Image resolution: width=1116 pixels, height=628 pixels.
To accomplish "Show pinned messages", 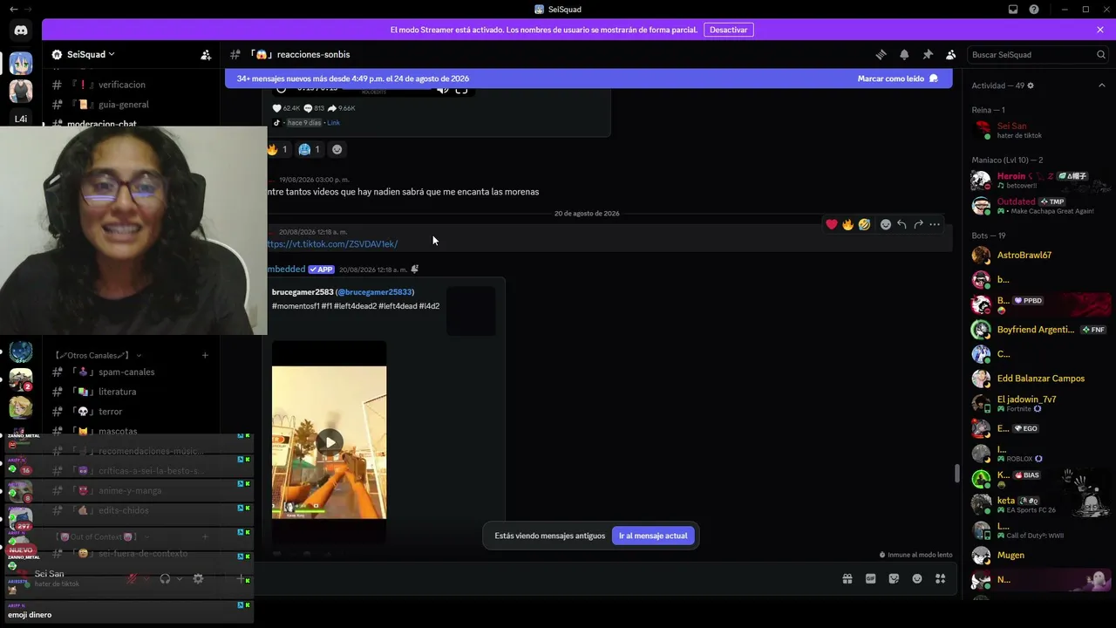I will 928,54.
